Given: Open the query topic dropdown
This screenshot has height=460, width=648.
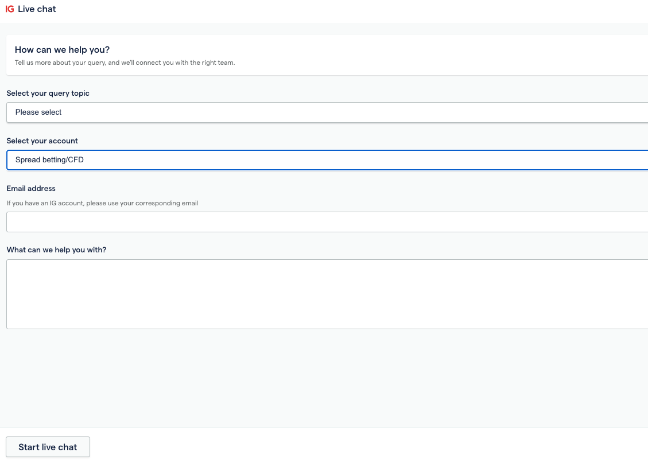Looking at the screenshot, I should 327,112.
